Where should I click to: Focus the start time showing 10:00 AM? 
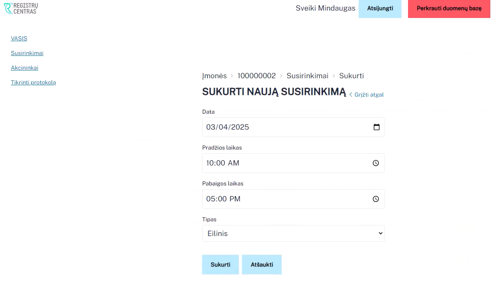point(293,163)
